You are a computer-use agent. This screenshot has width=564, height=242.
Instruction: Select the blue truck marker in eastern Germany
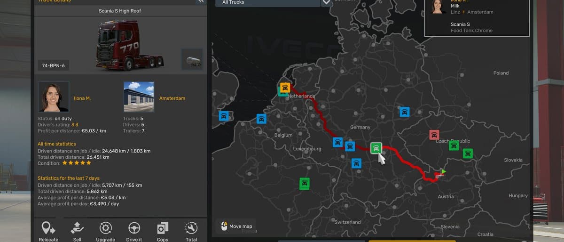point(404,112)
